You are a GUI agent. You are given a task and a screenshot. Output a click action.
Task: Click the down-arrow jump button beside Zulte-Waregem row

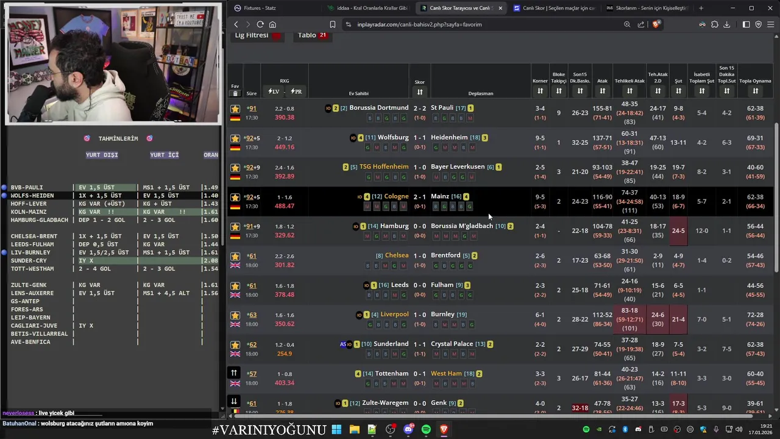point(234,401)
